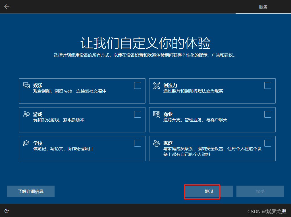
Task: Select the 游戏 card title
Action: click(x=38, y=114)
